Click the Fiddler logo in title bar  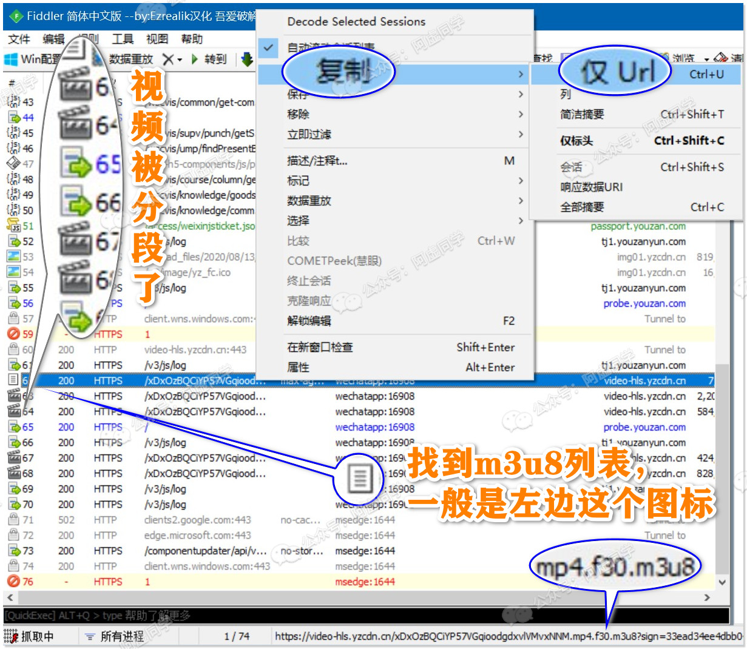[16, 16]
